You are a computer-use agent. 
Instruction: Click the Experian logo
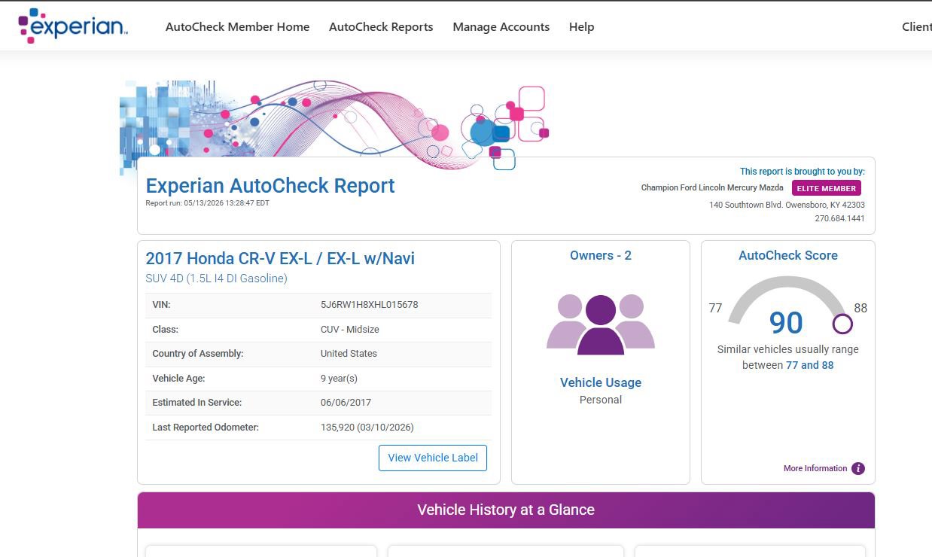(x=73, y=26)
